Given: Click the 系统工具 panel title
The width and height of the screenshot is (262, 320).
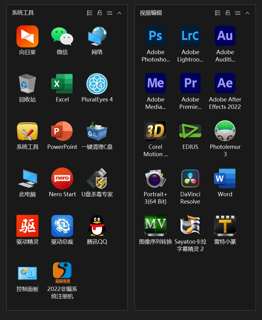Looking at the screenshot, I should pos(23,13).
